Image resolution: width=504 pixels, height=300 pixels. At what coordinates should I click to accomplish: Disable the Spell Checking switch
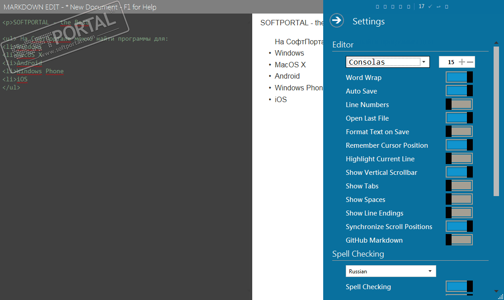point(459,286)
